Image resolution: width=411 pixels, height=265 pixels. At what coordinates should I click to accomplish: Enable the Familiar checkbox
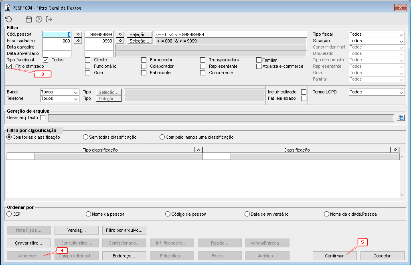point(259,60)
